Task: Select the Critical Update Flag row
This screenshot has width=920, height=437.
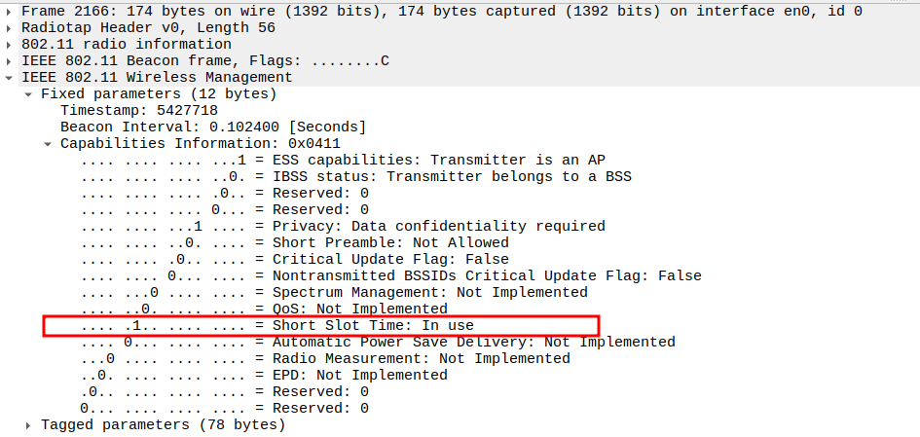Action: pos(294,259)
